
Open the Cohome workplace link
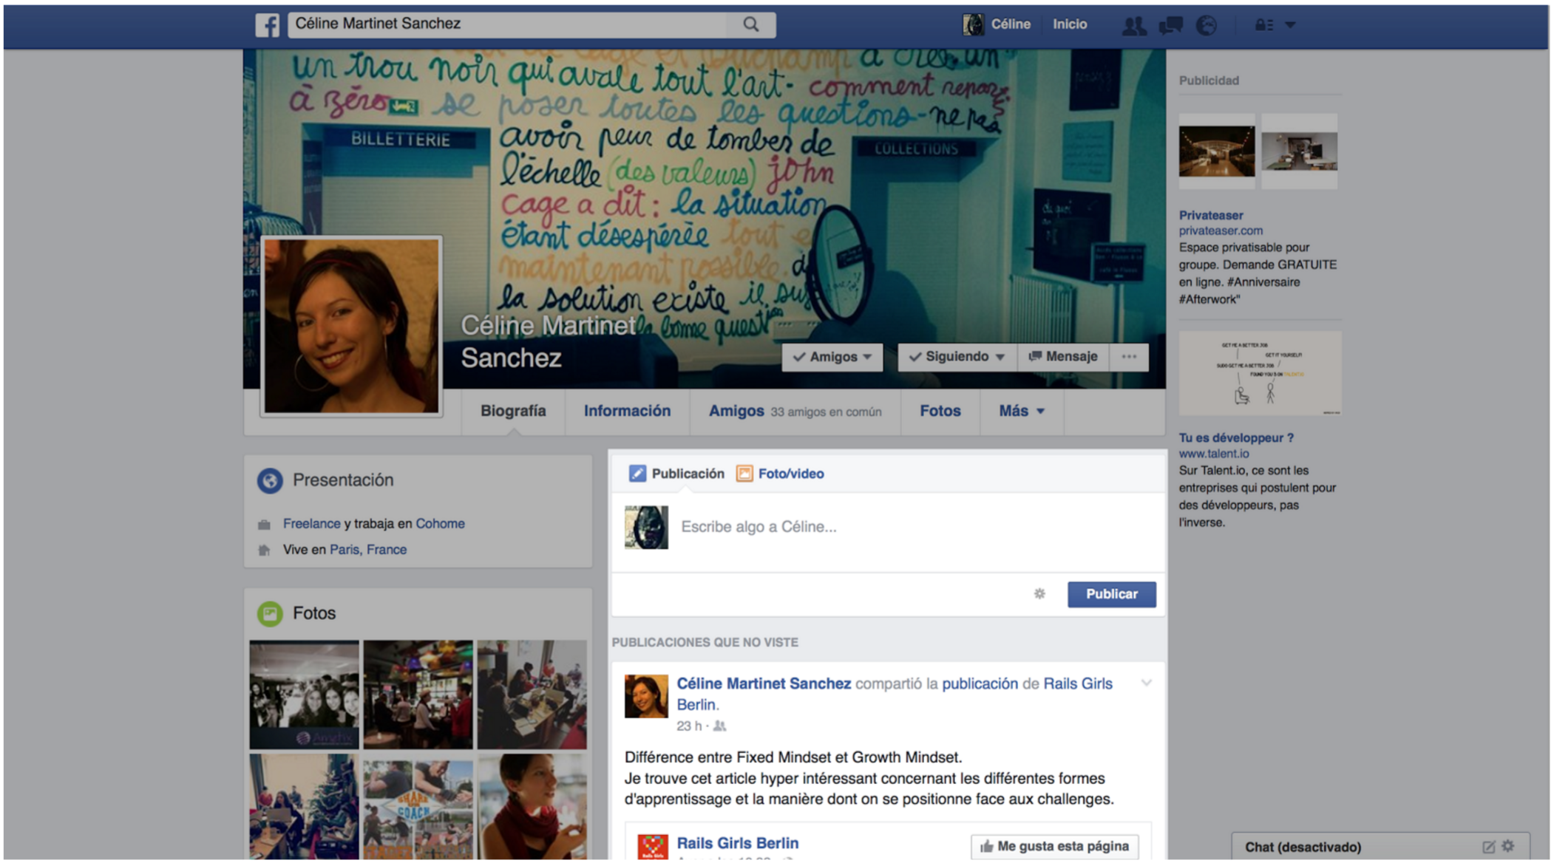(440, 523)
